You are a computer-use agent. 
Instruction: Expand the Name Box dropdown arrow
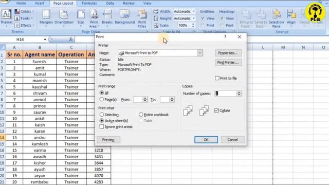(45, 40)
